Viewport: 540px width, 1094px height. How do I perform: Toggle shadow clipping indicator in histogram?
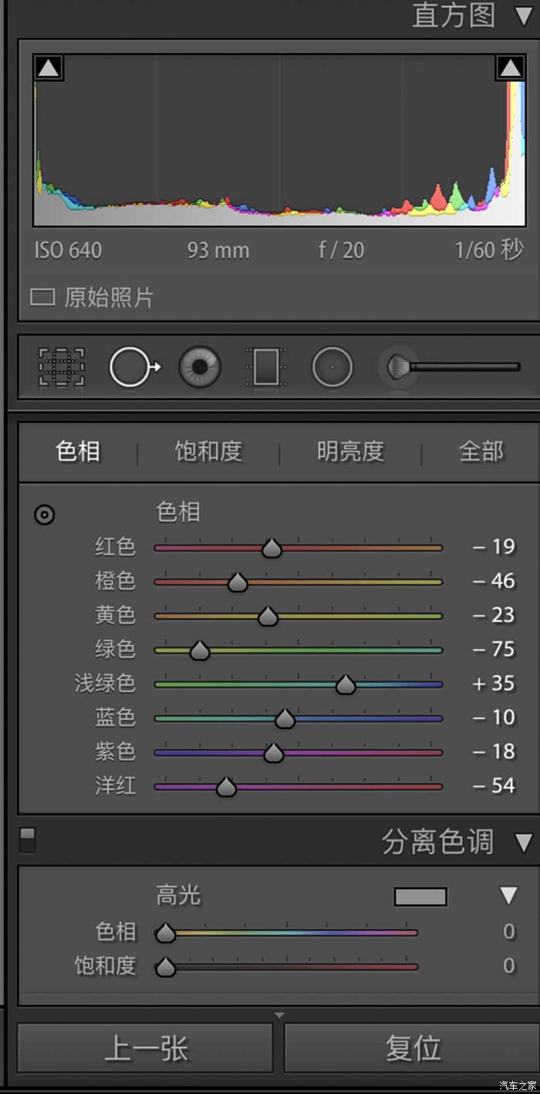48,68
